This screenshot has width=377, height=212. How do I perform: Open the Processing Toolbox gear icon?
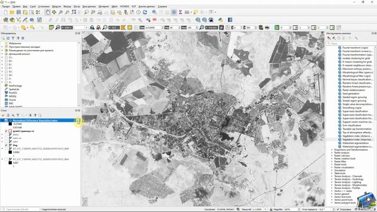pyautogui.click(x=174, y=12)
